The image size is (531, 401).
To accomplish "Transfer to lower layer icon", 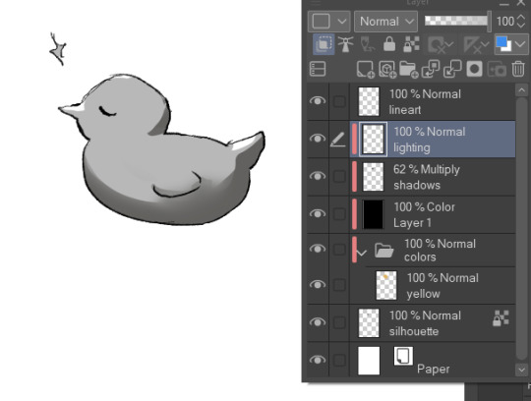I will [x=431, y=69].
